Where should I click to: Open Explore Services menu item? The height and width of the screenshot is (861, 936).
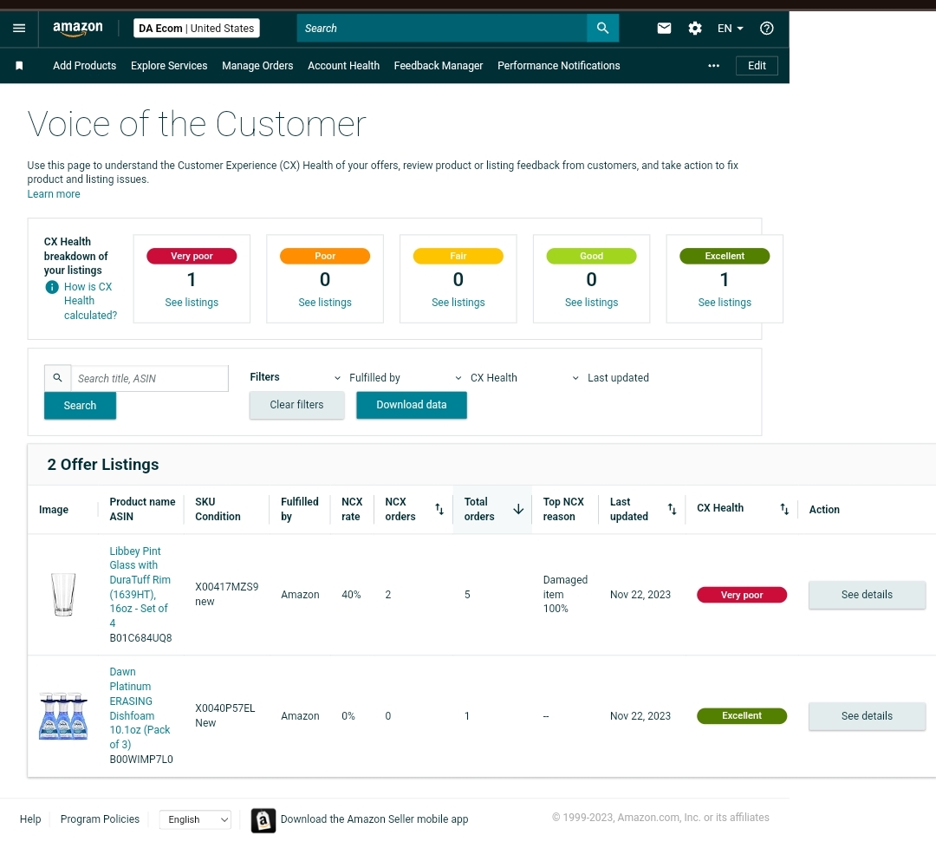[x=169, y=66]
